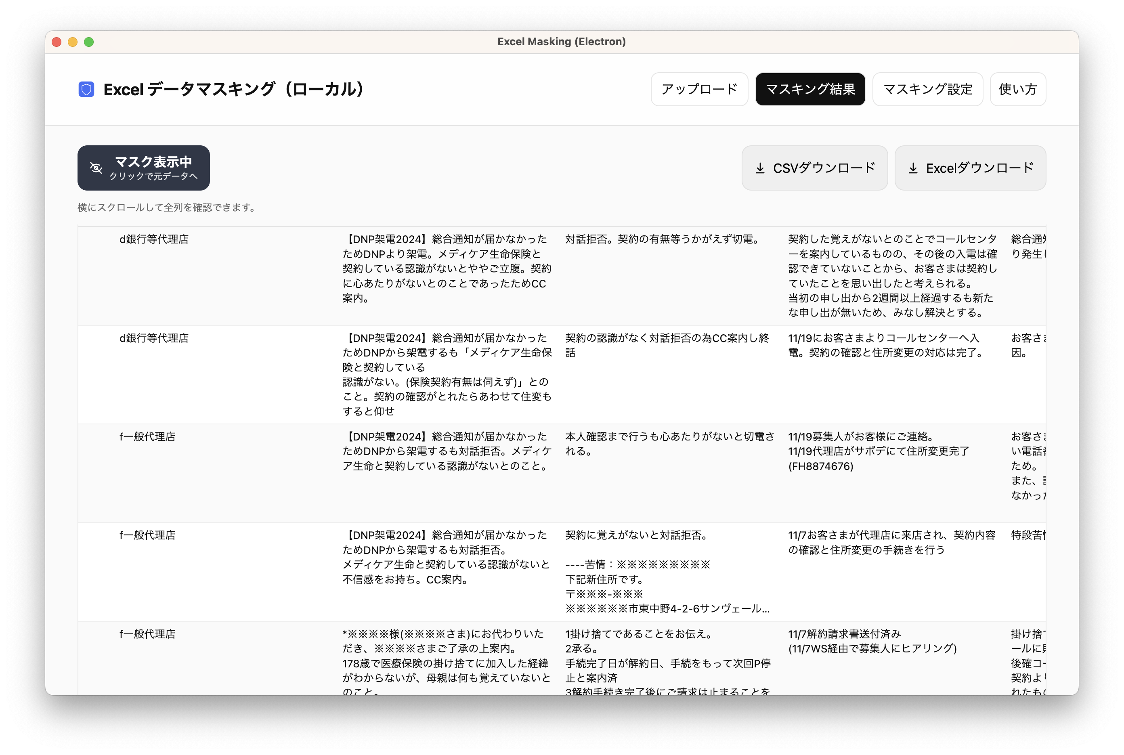Viewport: 1124px width, 755px height.
Task: Click the CSV download arrow icon
Action: (760, 168)
